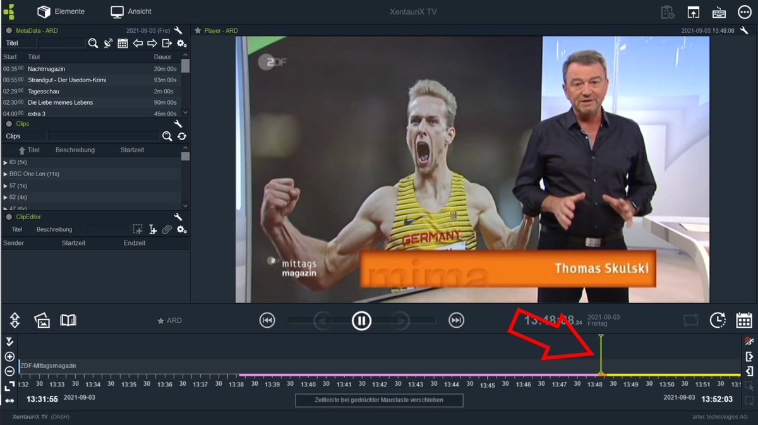Toggle the loop playback icon
Screen dimensions: 758x425
691,321
